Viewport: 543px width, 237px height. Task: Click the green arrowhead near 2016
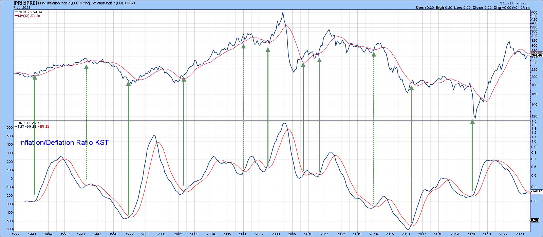(411, 88)
